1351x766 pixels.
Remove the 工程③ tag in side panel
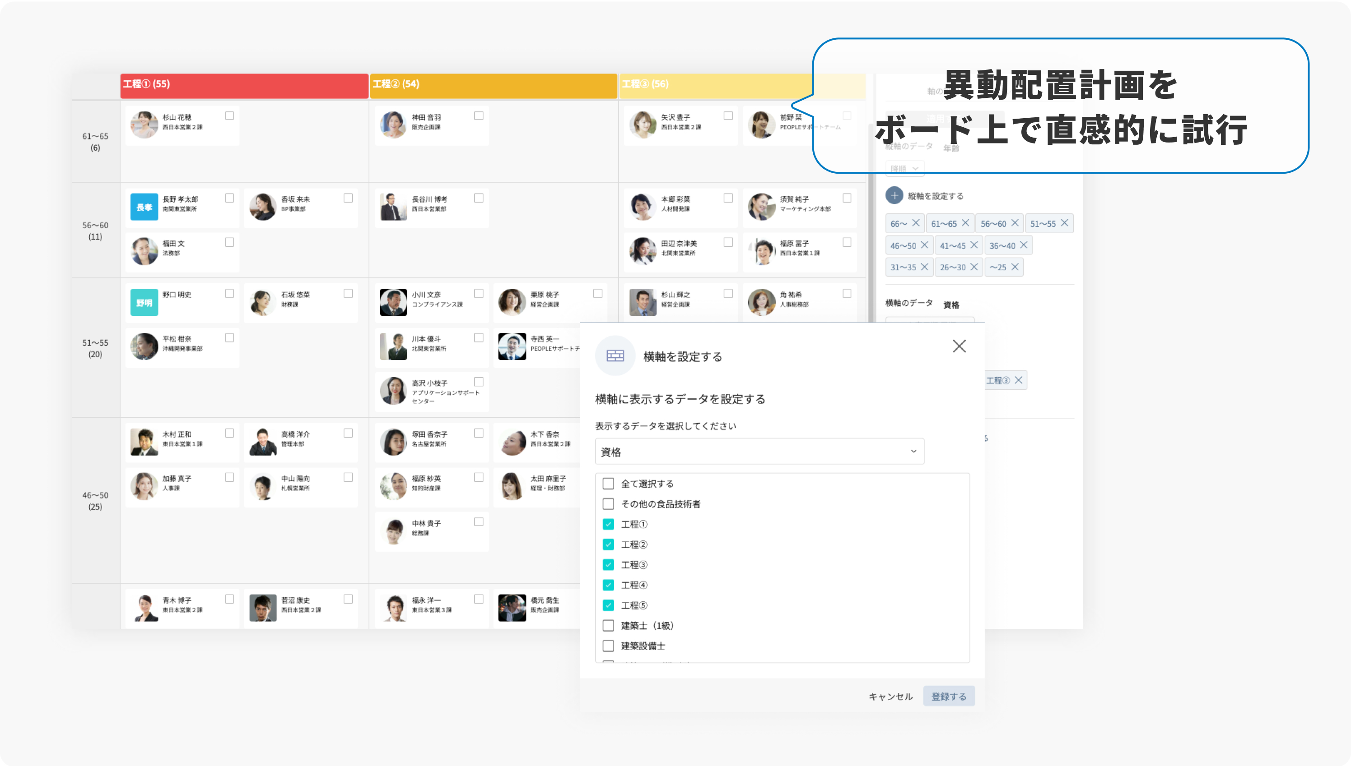[x=1018, y=380]
